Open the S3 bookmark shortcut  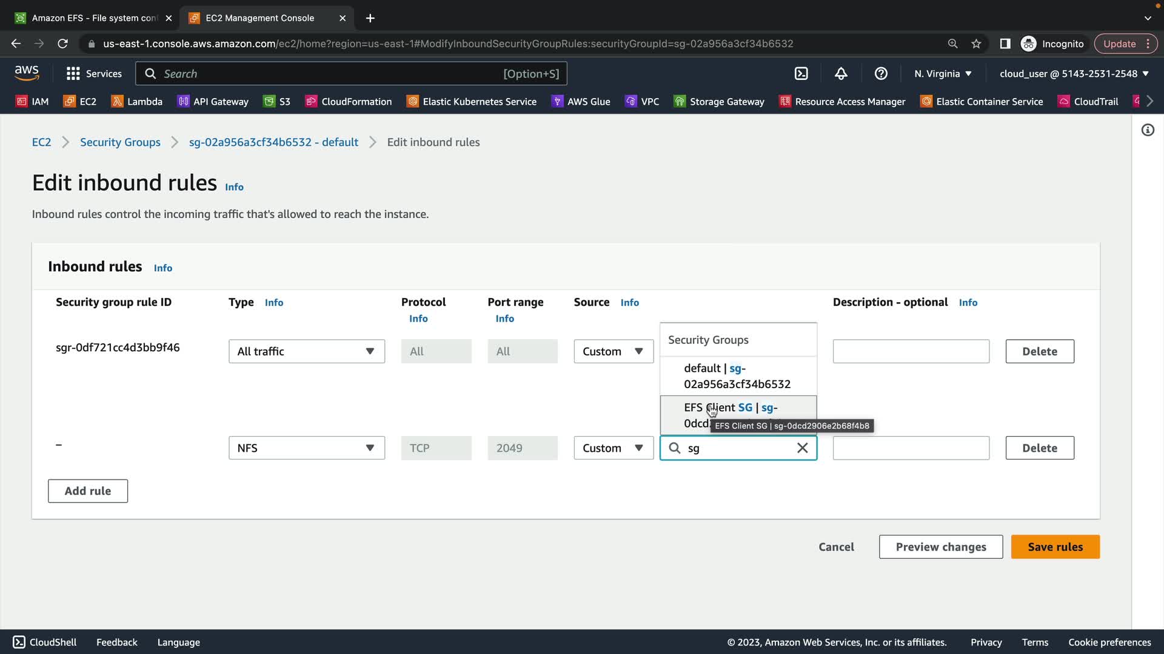click(277, 101)
